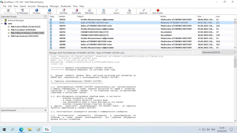Toggle the flag icon on message 18196
The width and height of the screenshot is (237, 133).
pos(51,20)
